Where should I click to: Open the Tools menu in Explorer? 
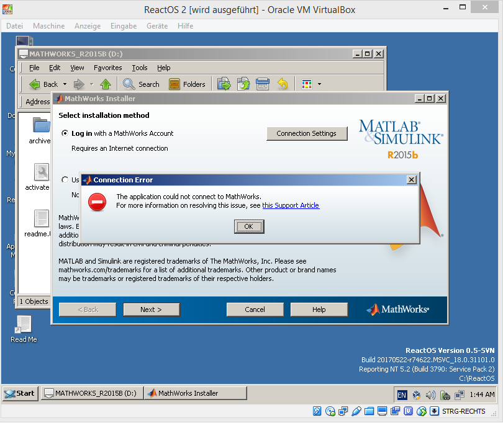(x=140, y=68)
